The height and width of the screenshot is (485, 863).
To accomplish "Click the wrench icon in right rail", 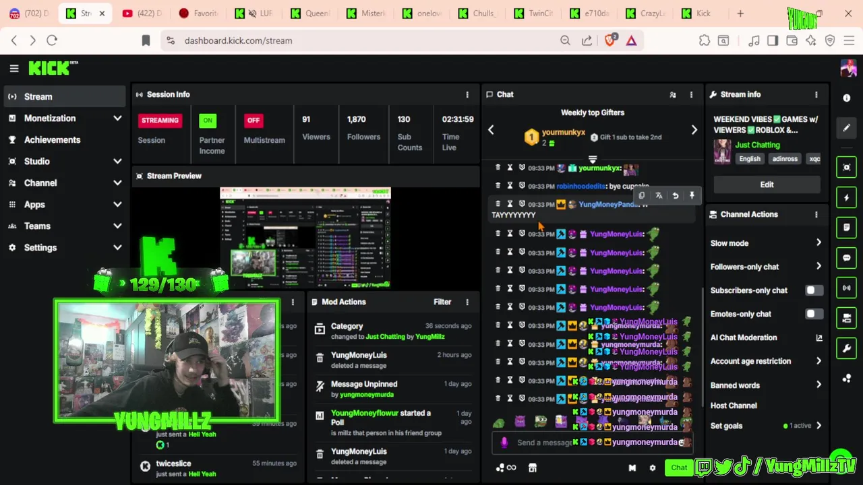I will click(847, 348).
